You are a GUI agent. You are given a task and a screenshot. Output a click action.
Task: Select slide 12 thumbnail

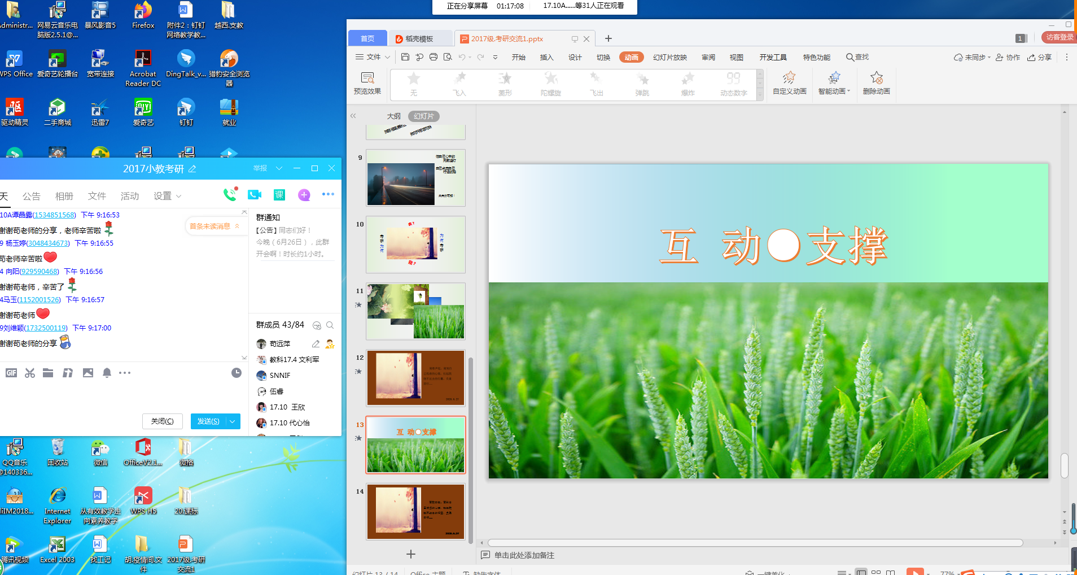pyautogui.click(x=415, y=378)
